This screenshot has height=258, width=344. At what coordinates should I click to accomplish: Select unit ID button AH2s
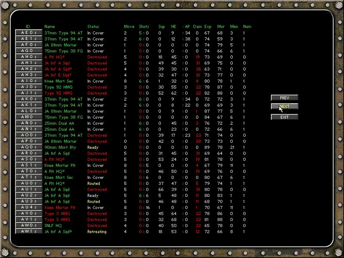tap(28, 69)
